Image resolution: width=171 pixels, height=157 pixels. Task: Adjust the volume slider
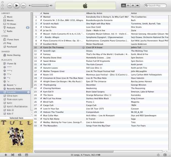pos(40,6)
